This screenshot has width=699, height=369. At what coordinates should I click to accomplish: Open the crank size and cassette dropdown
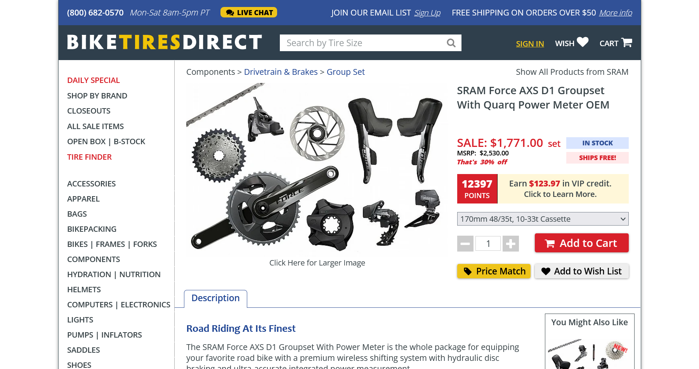[x=543, y=219]
